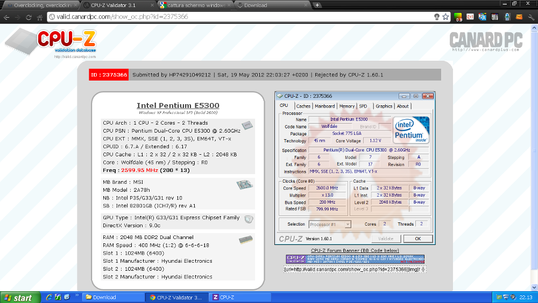Viewport: 538px width, 303px height.
Task: Select the Graphics tab in CPU-Z
Action: tap(384, 106)
